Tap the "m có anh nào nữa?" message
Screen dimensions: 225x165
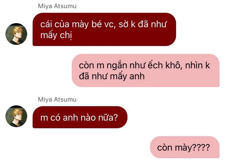coord(80,117)
